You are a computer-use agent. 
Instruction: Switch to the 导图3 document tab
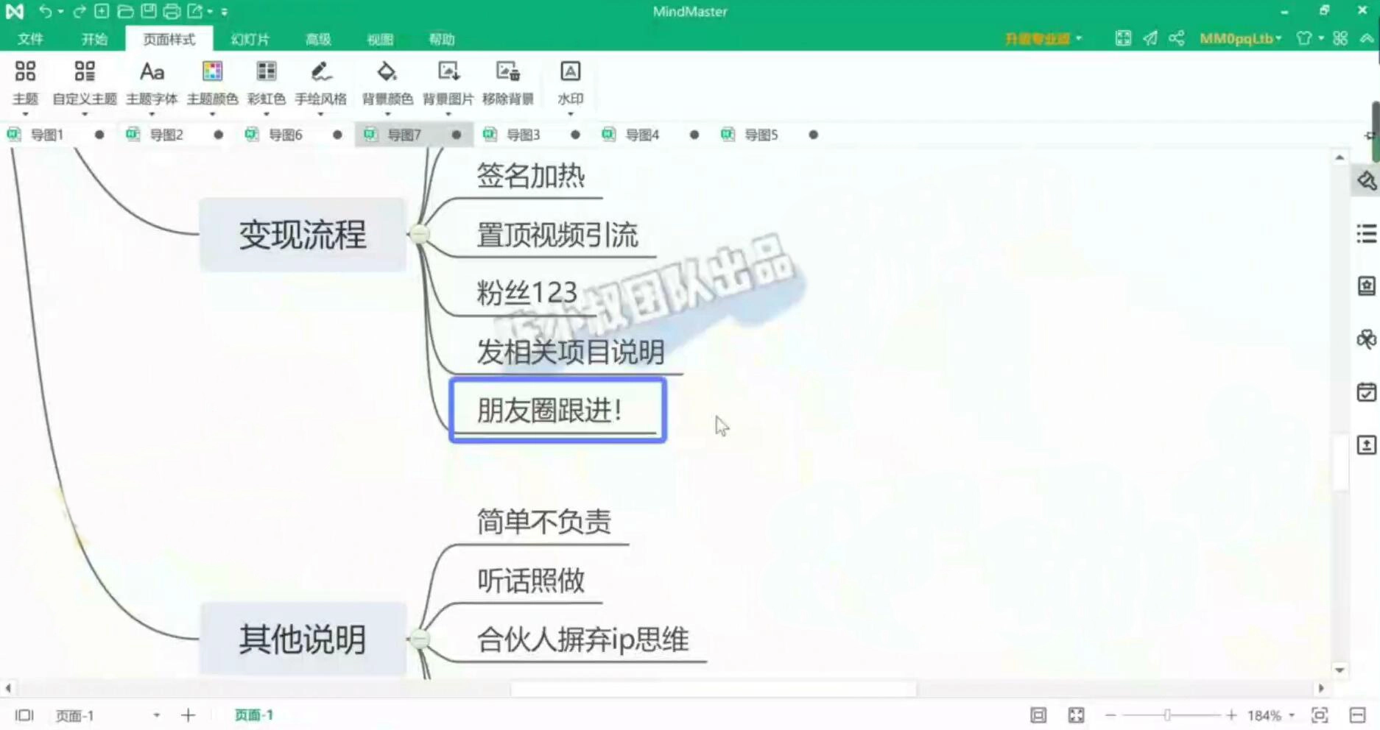click(524, 135)
